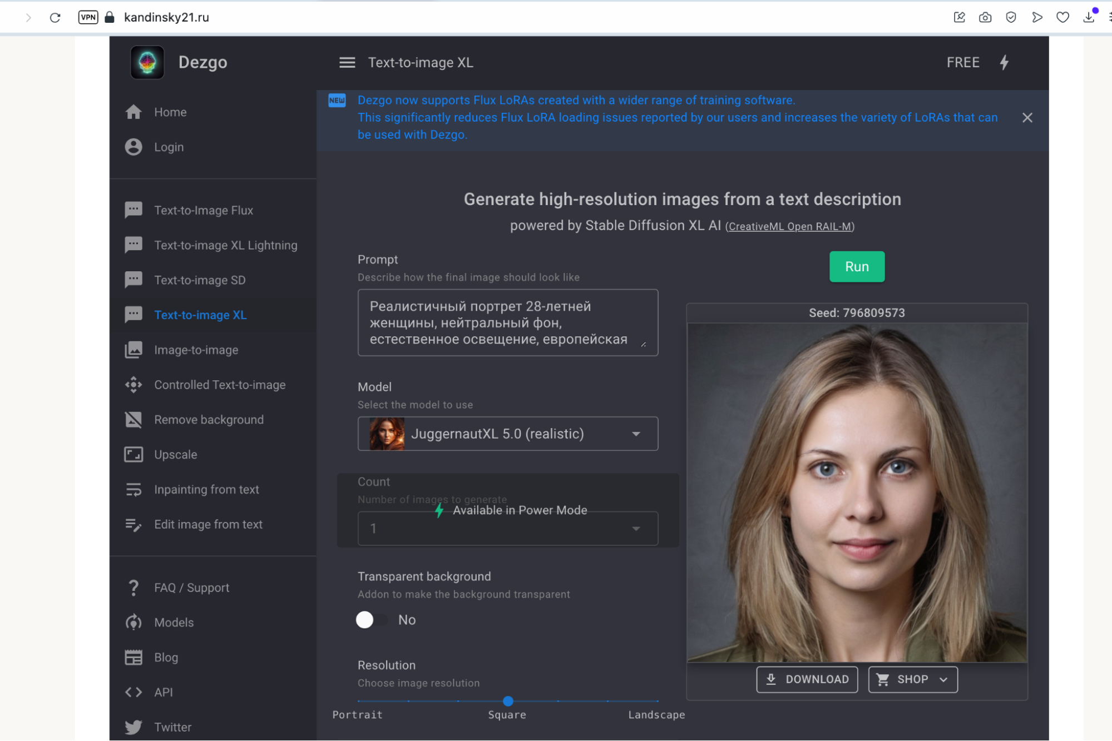
Task: Click the Seed: 796809573 text
Action: (x=857, y=312)
